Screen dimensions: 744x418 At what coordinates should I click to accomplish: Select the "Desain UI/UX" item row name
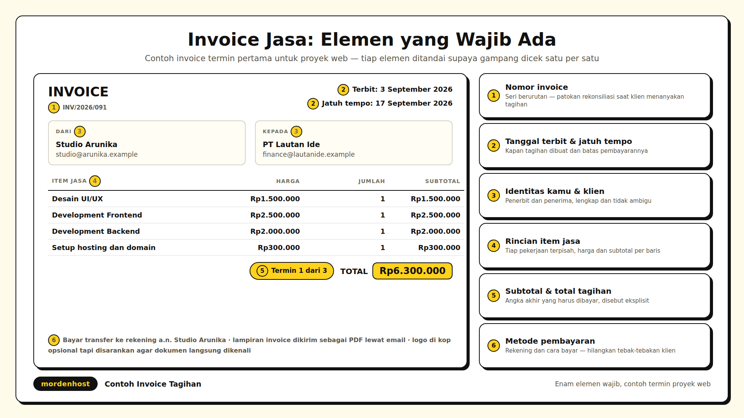click(x=77, y=199)
